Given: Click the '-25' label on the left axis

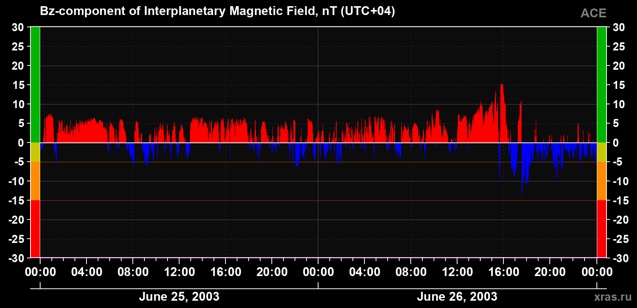Looking at the screenshot, I should click(16, 239).
